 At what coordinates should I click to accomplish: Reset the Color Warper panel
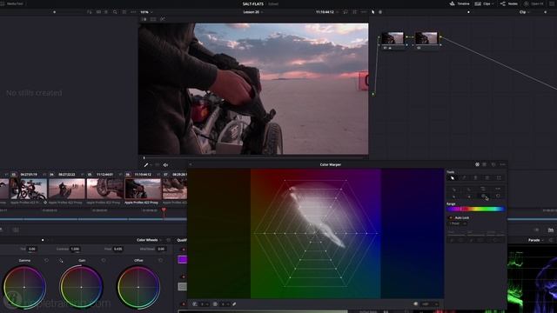pos(493,164)
